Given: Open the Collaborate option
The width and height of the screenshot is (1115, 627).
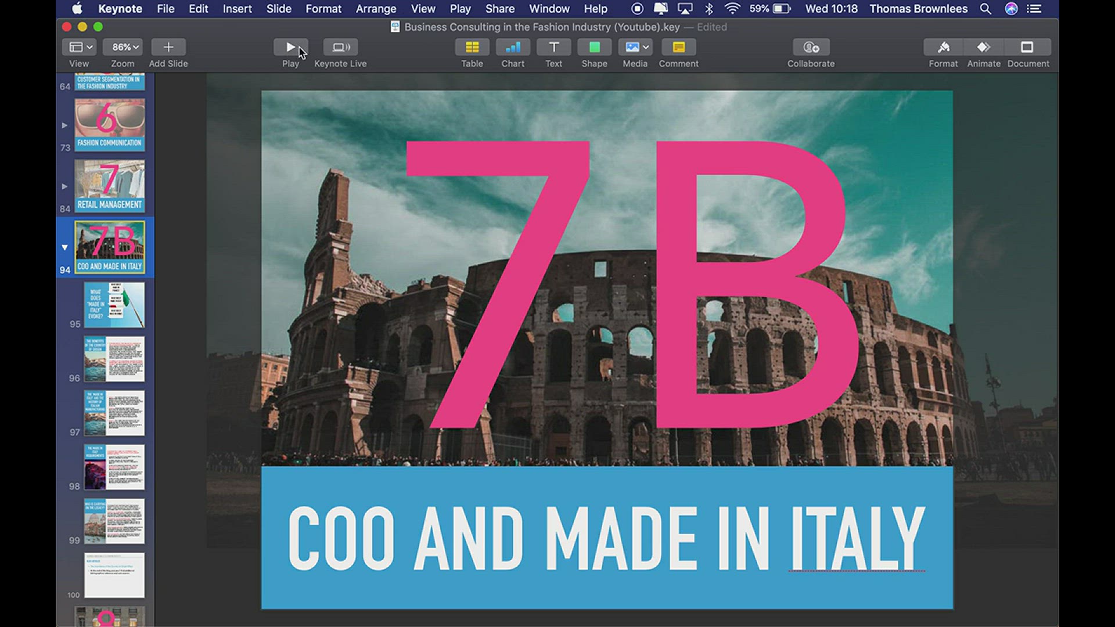Looking at the screenshot, I should click(x=811, y=47).
